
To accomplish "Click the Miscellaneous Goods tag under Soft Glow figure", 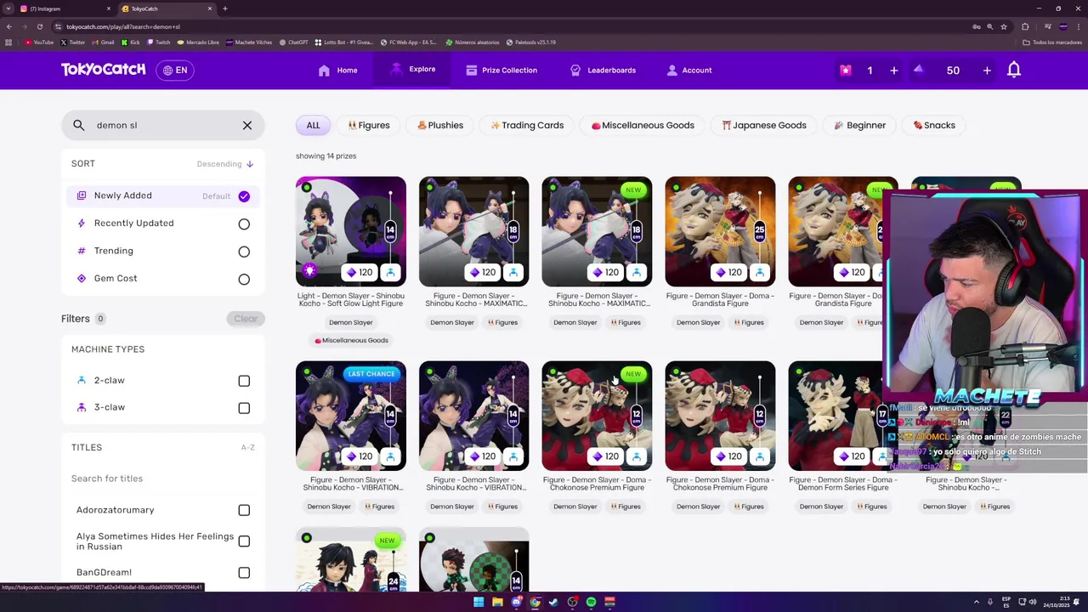I will pos(351,340).
